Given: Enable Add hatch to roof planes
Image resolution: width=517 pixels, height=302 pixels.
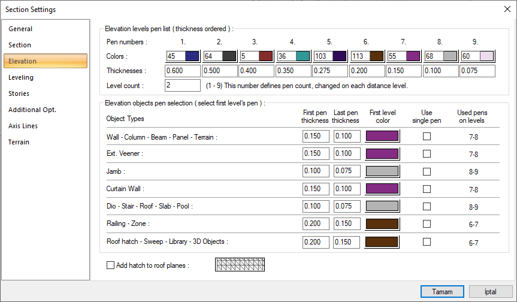Looking at the screenshot, I should click(x=110, y=265).
